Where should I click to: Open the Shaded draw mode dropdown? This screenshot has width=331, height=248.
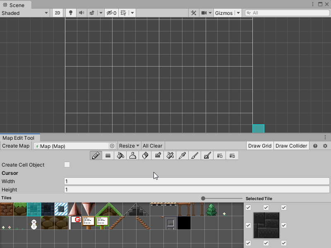click(x=25, y=13)
